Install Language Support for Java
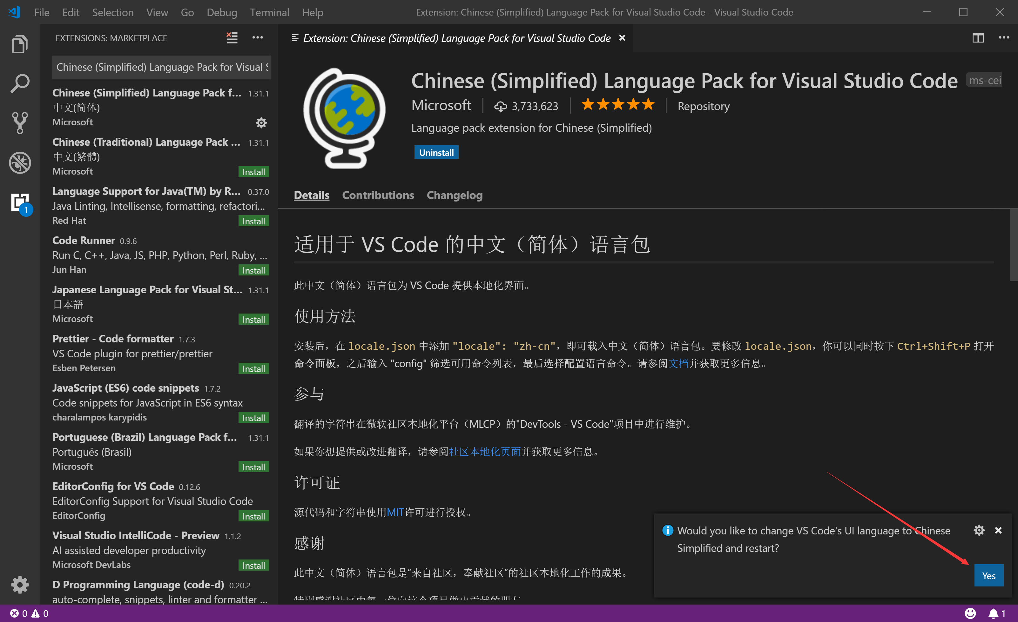Image resolution: width=1018 pixels, height=622 pixels. [x=254, y=221]
